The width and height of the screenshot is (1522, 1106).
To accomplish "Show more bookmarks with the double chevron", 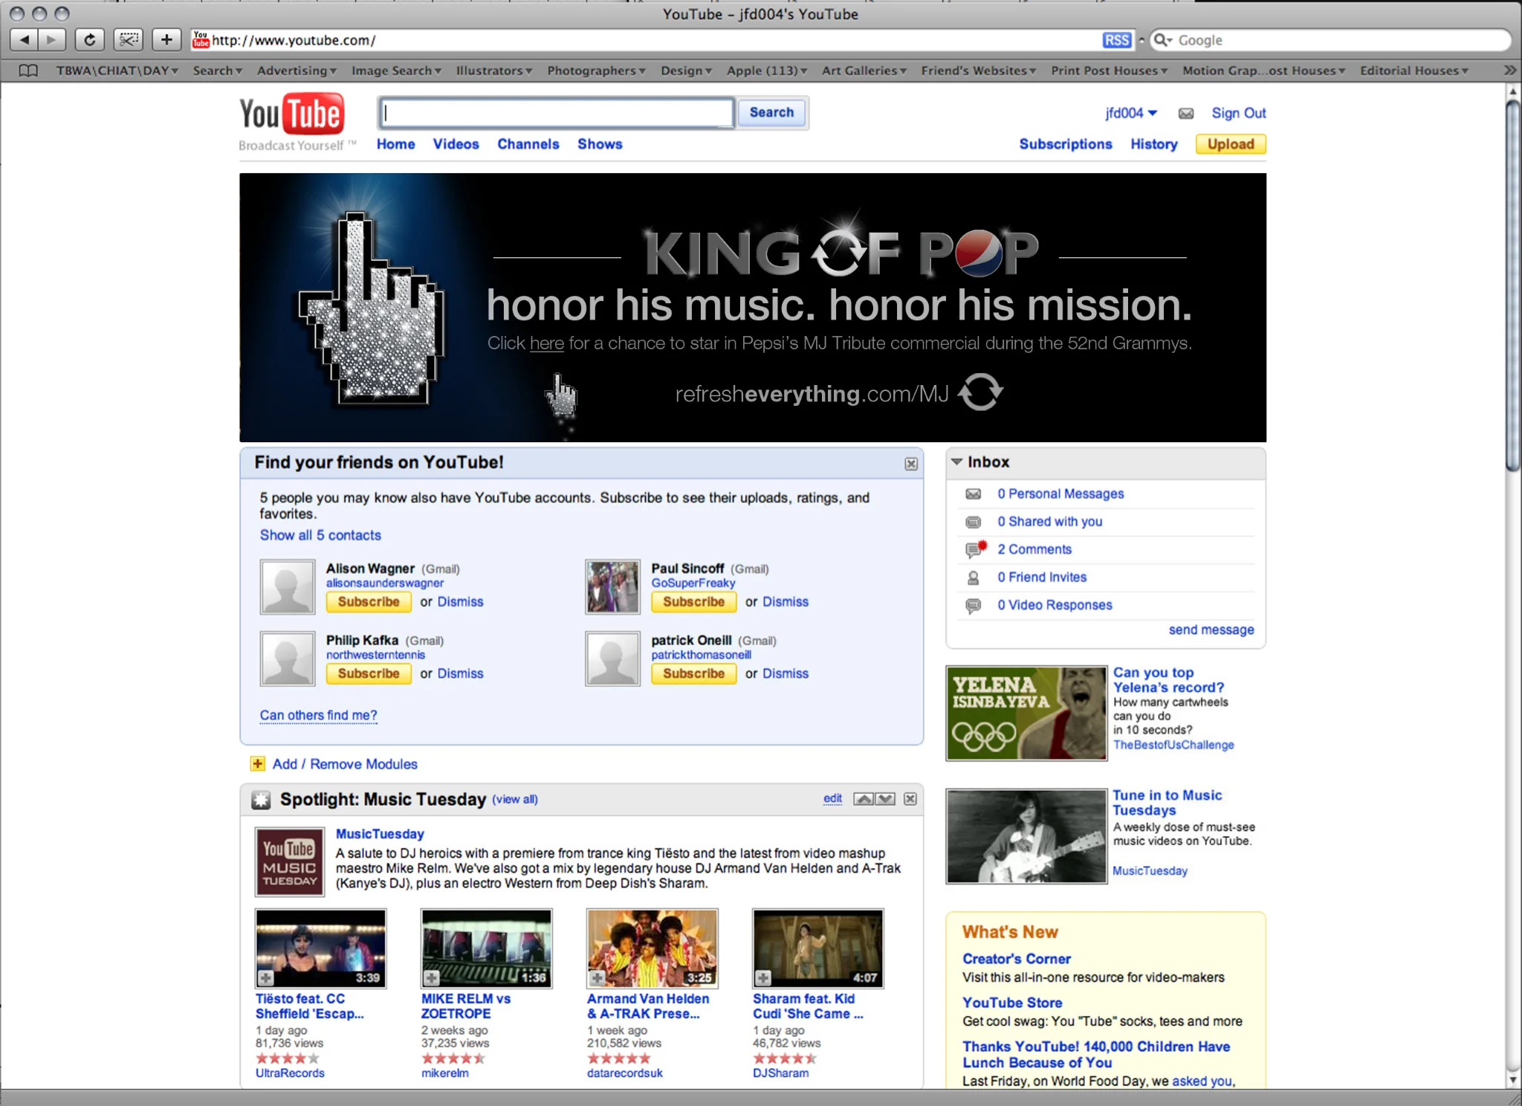I will pyautogui.click(x=1509, y=71).
